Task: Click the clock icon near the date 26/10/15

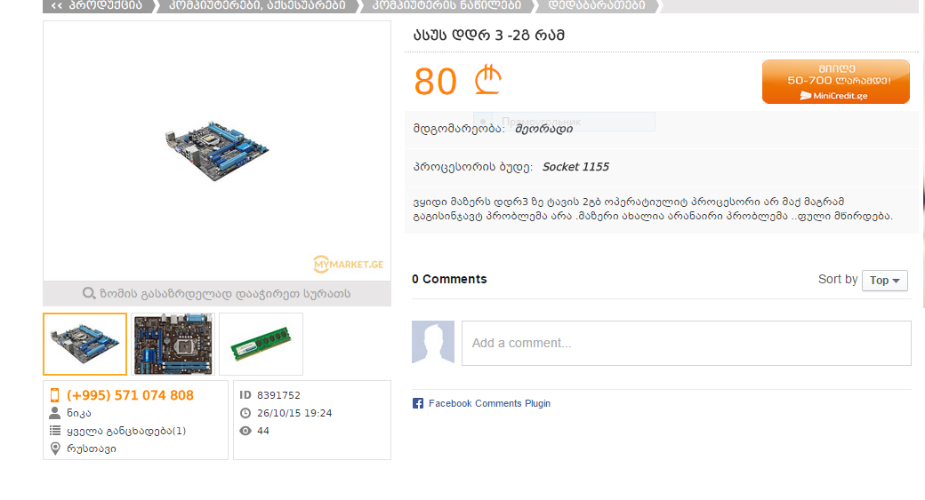Action: (245, 413)
